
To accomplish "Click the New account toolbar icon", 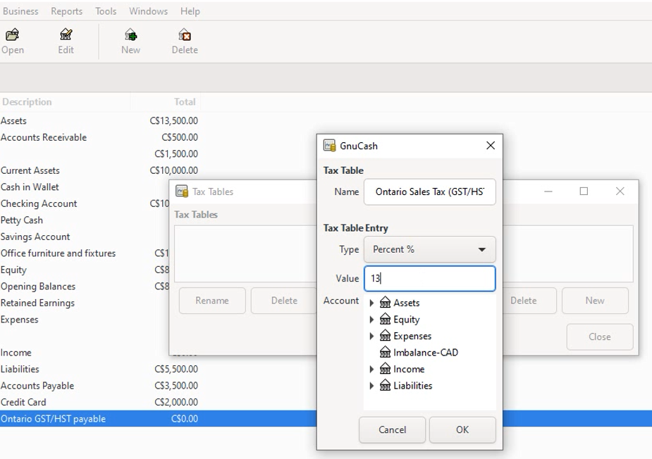I will tap(130, 35).
